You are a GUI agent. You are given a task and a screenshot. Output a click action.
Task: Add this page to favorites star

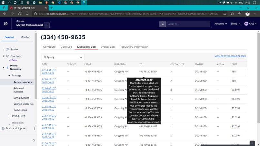(x=224, y=14)
